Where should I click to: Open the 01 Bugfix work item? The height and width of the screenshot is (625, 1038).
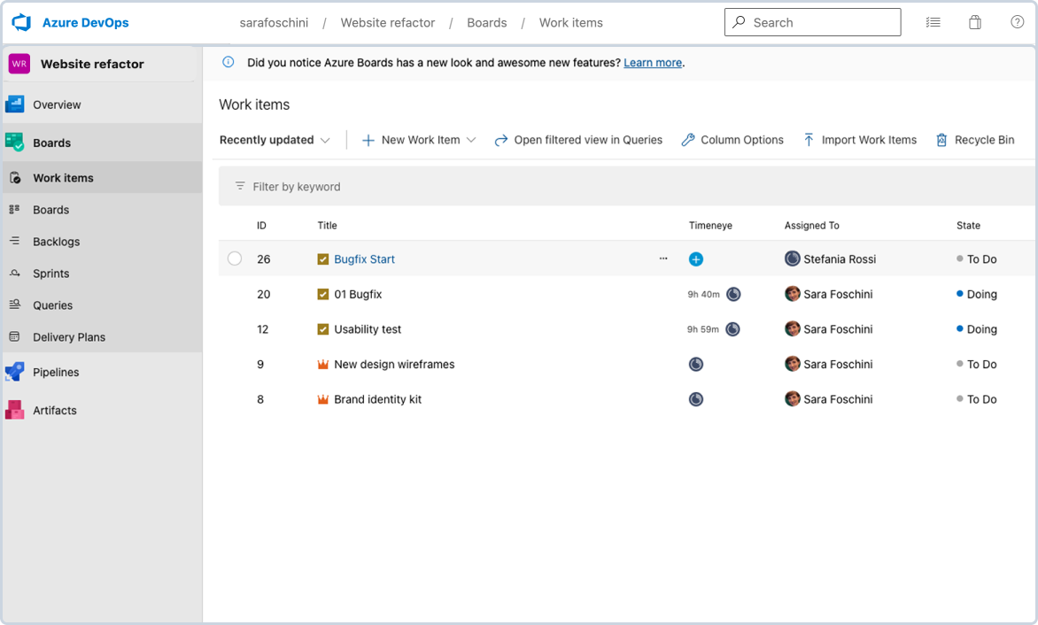358,294
